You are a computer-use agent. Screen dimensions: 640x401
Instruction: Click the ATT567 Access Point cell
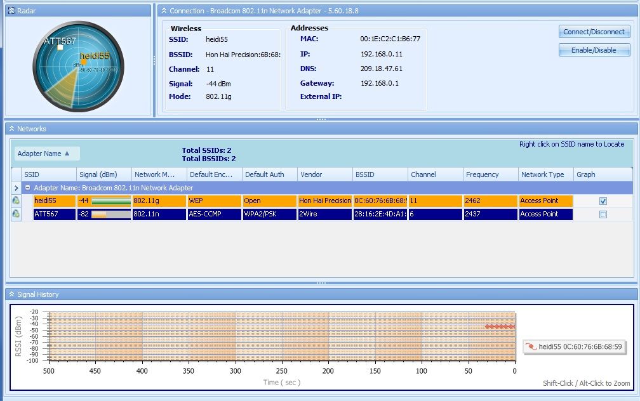546,214
